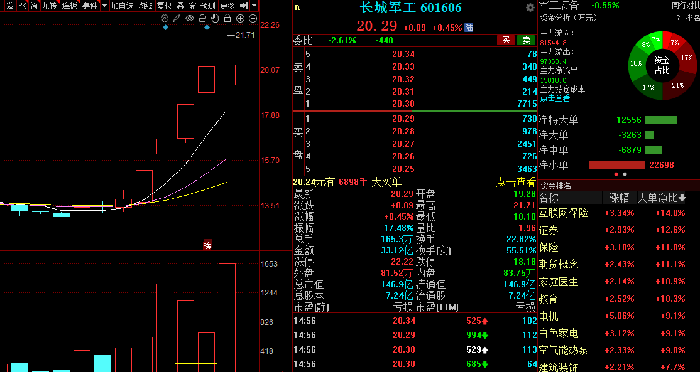This screenshot has width=700, height=372.
Task: Zoom in with the plus icon
Action: pos(240,18)
